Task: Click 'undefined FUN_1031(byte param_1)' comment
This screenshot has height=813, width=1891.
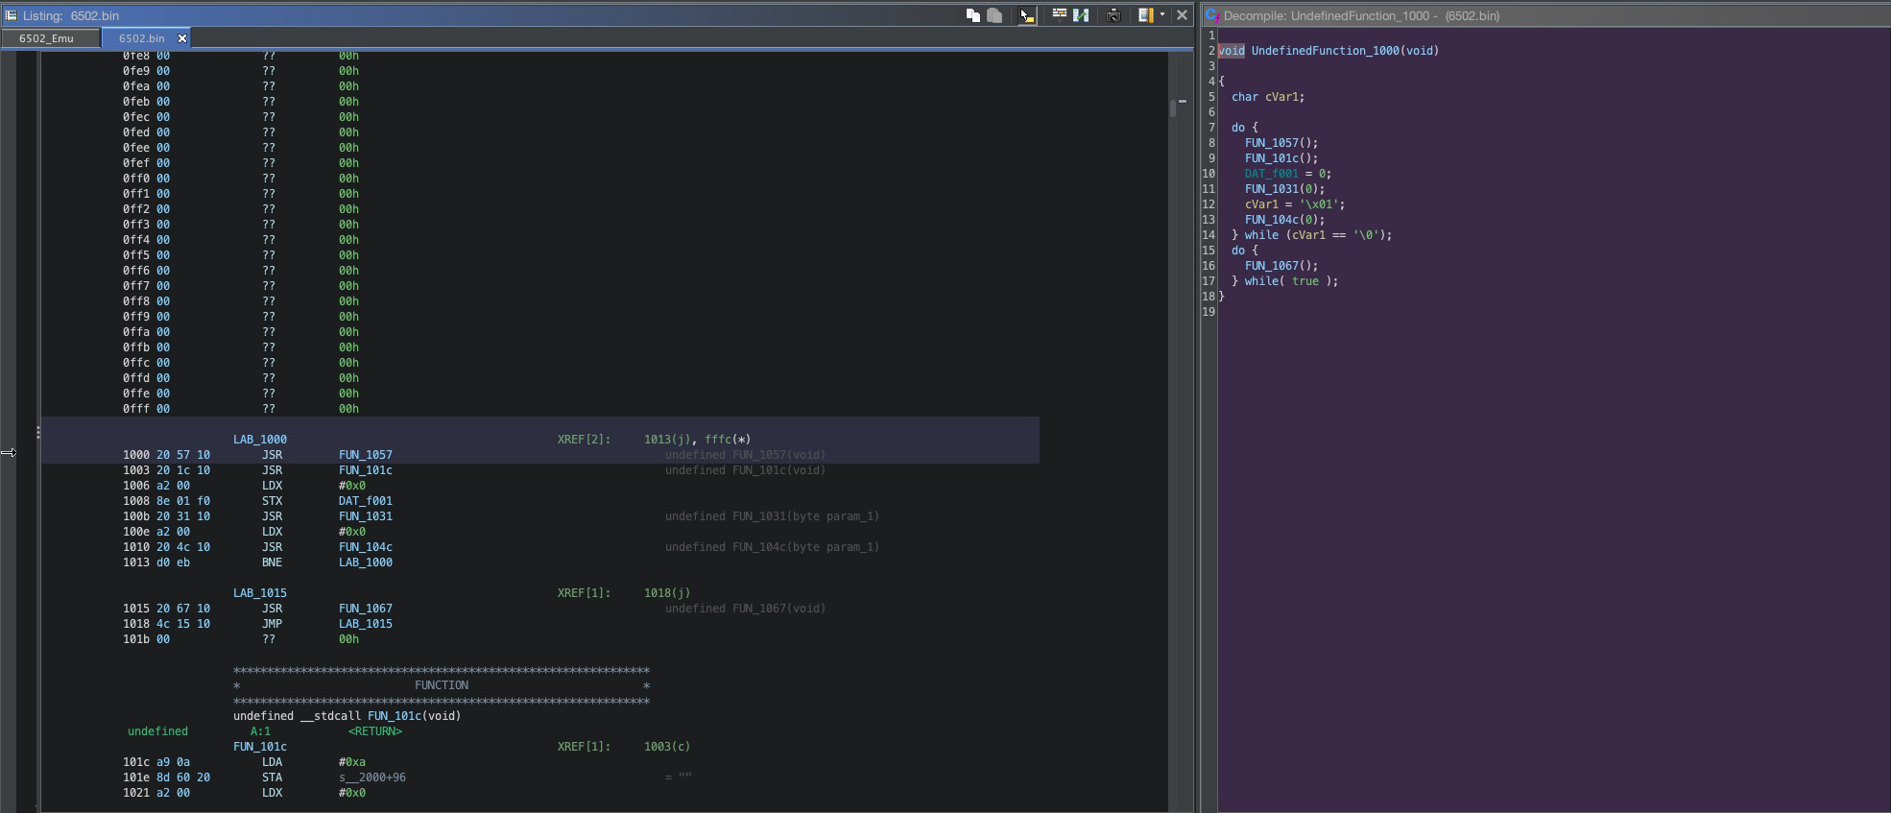Action: coord(772,516)
